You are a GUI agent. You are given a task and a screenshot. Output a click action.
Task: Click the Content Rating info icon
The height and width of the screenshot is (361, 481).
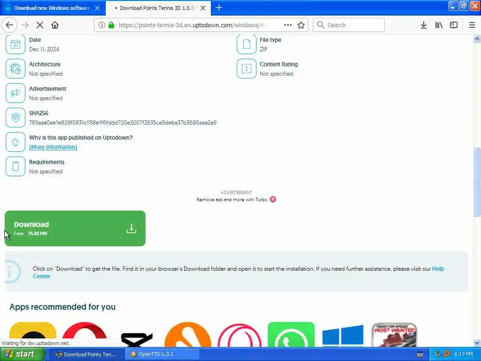[246, 69]
